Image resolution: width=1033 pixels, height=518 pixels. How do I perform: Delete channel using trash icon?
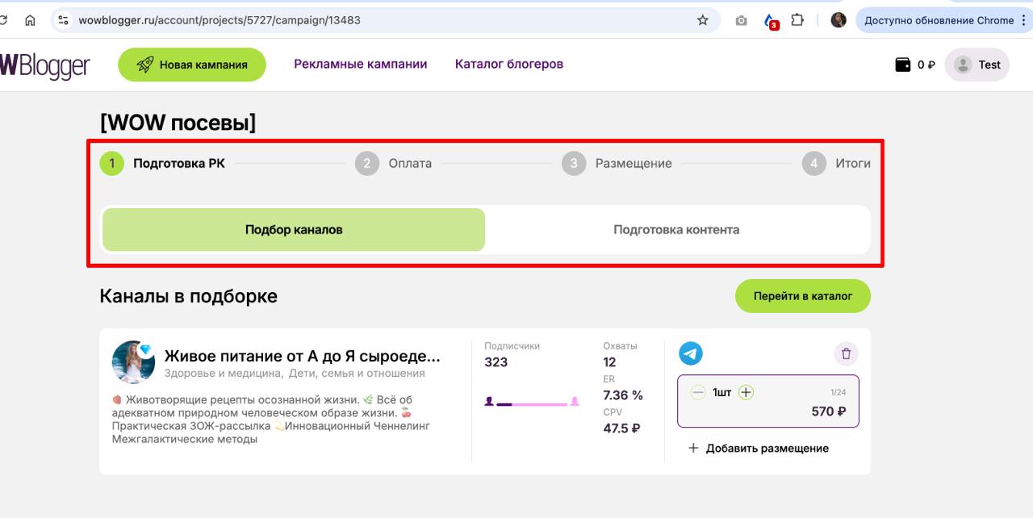pos(846,353)
